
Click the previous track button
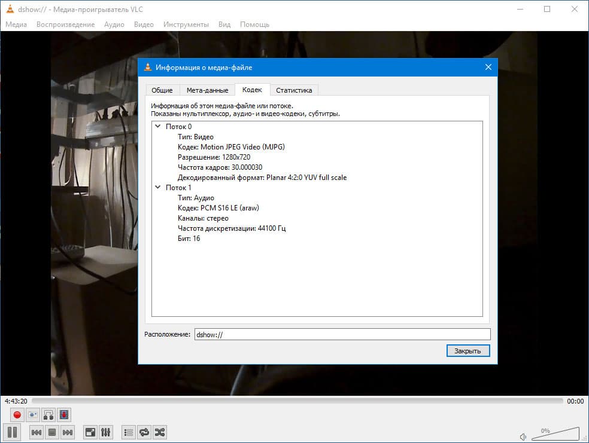(x=37, y=432)
